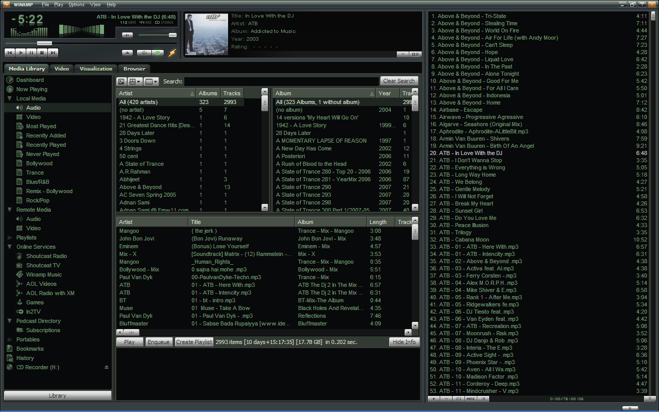The width and height of the screenshot is (659, 412).
Task: Open the column layout dropdown
Action: 151,81
